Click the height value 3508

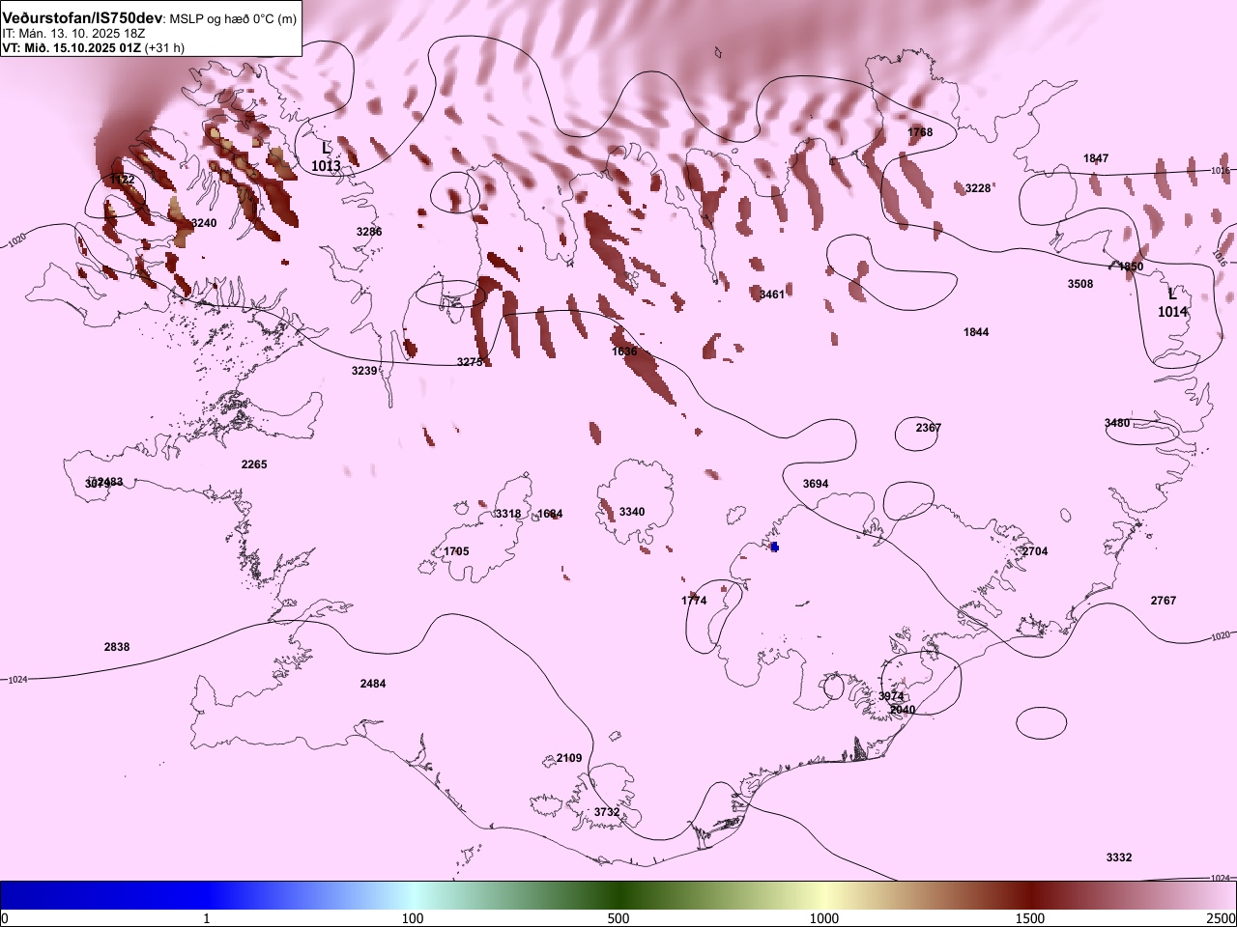[1080, 284]
